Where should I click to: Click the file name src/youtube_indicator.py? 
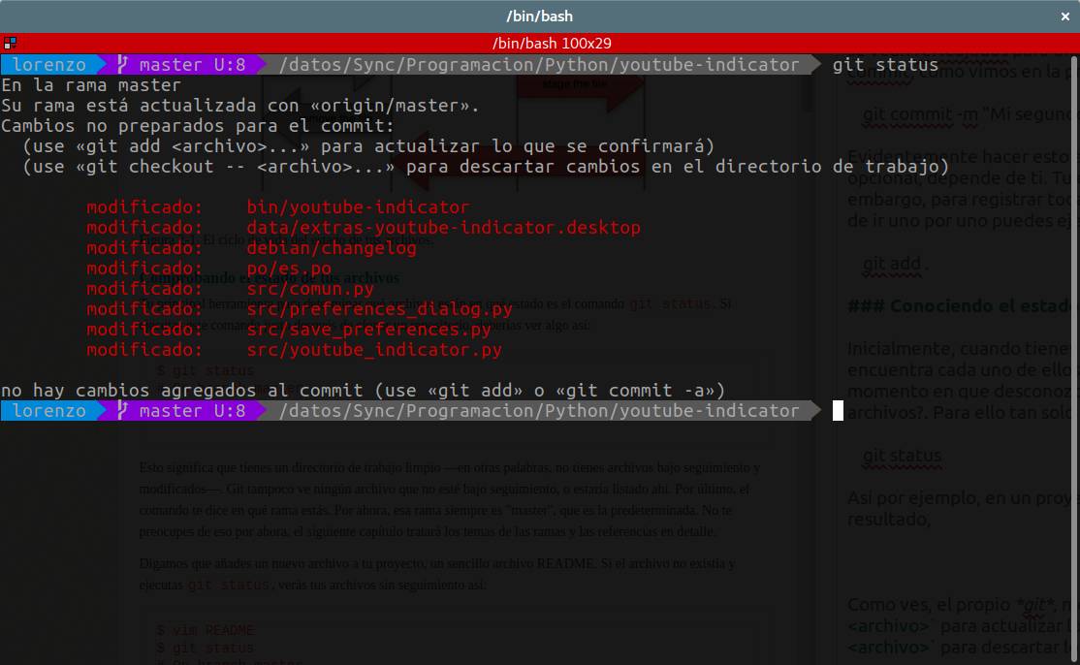[x=374, y=350]
